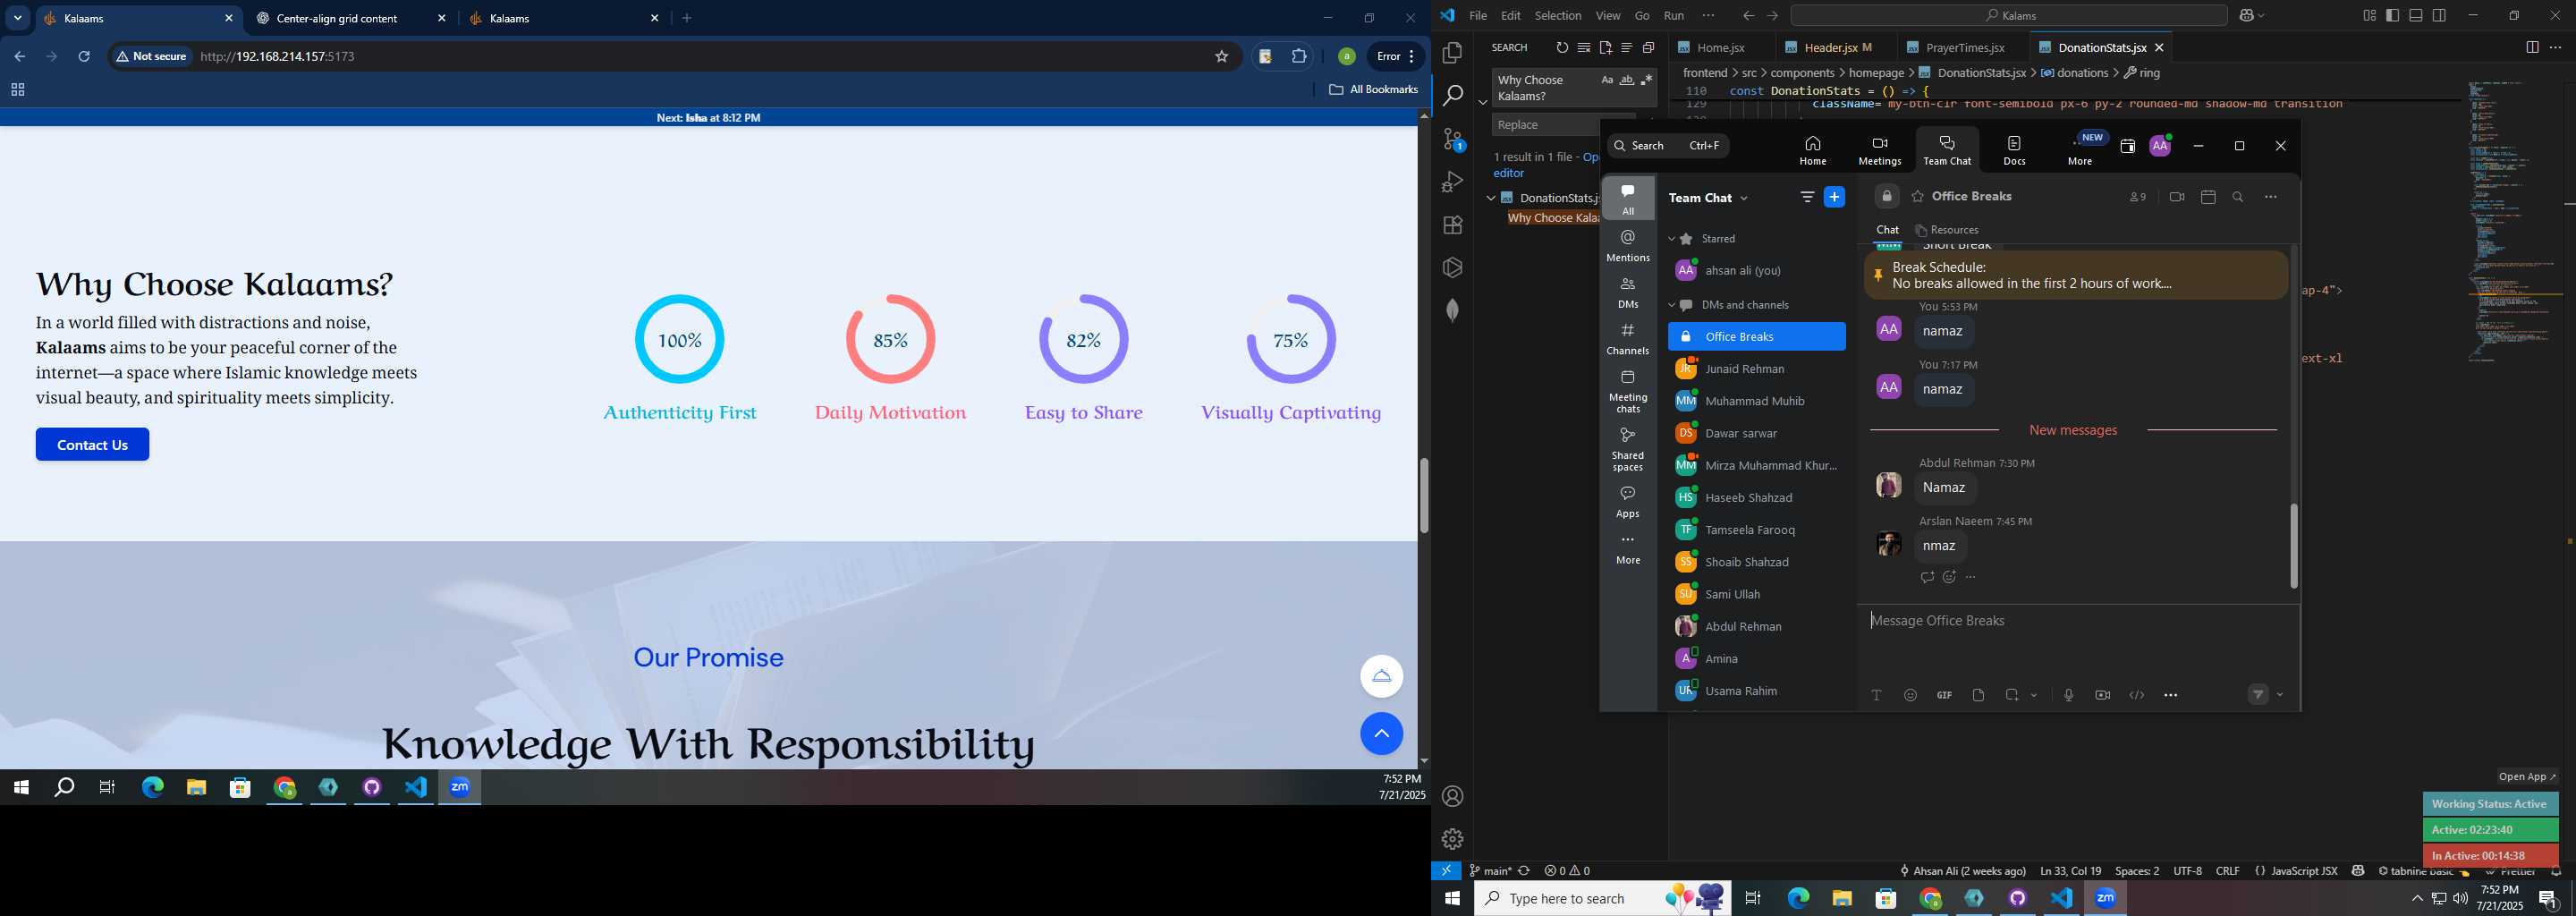
Task: Record a video message in chat toolbar
Action: tap(2102, 695)
